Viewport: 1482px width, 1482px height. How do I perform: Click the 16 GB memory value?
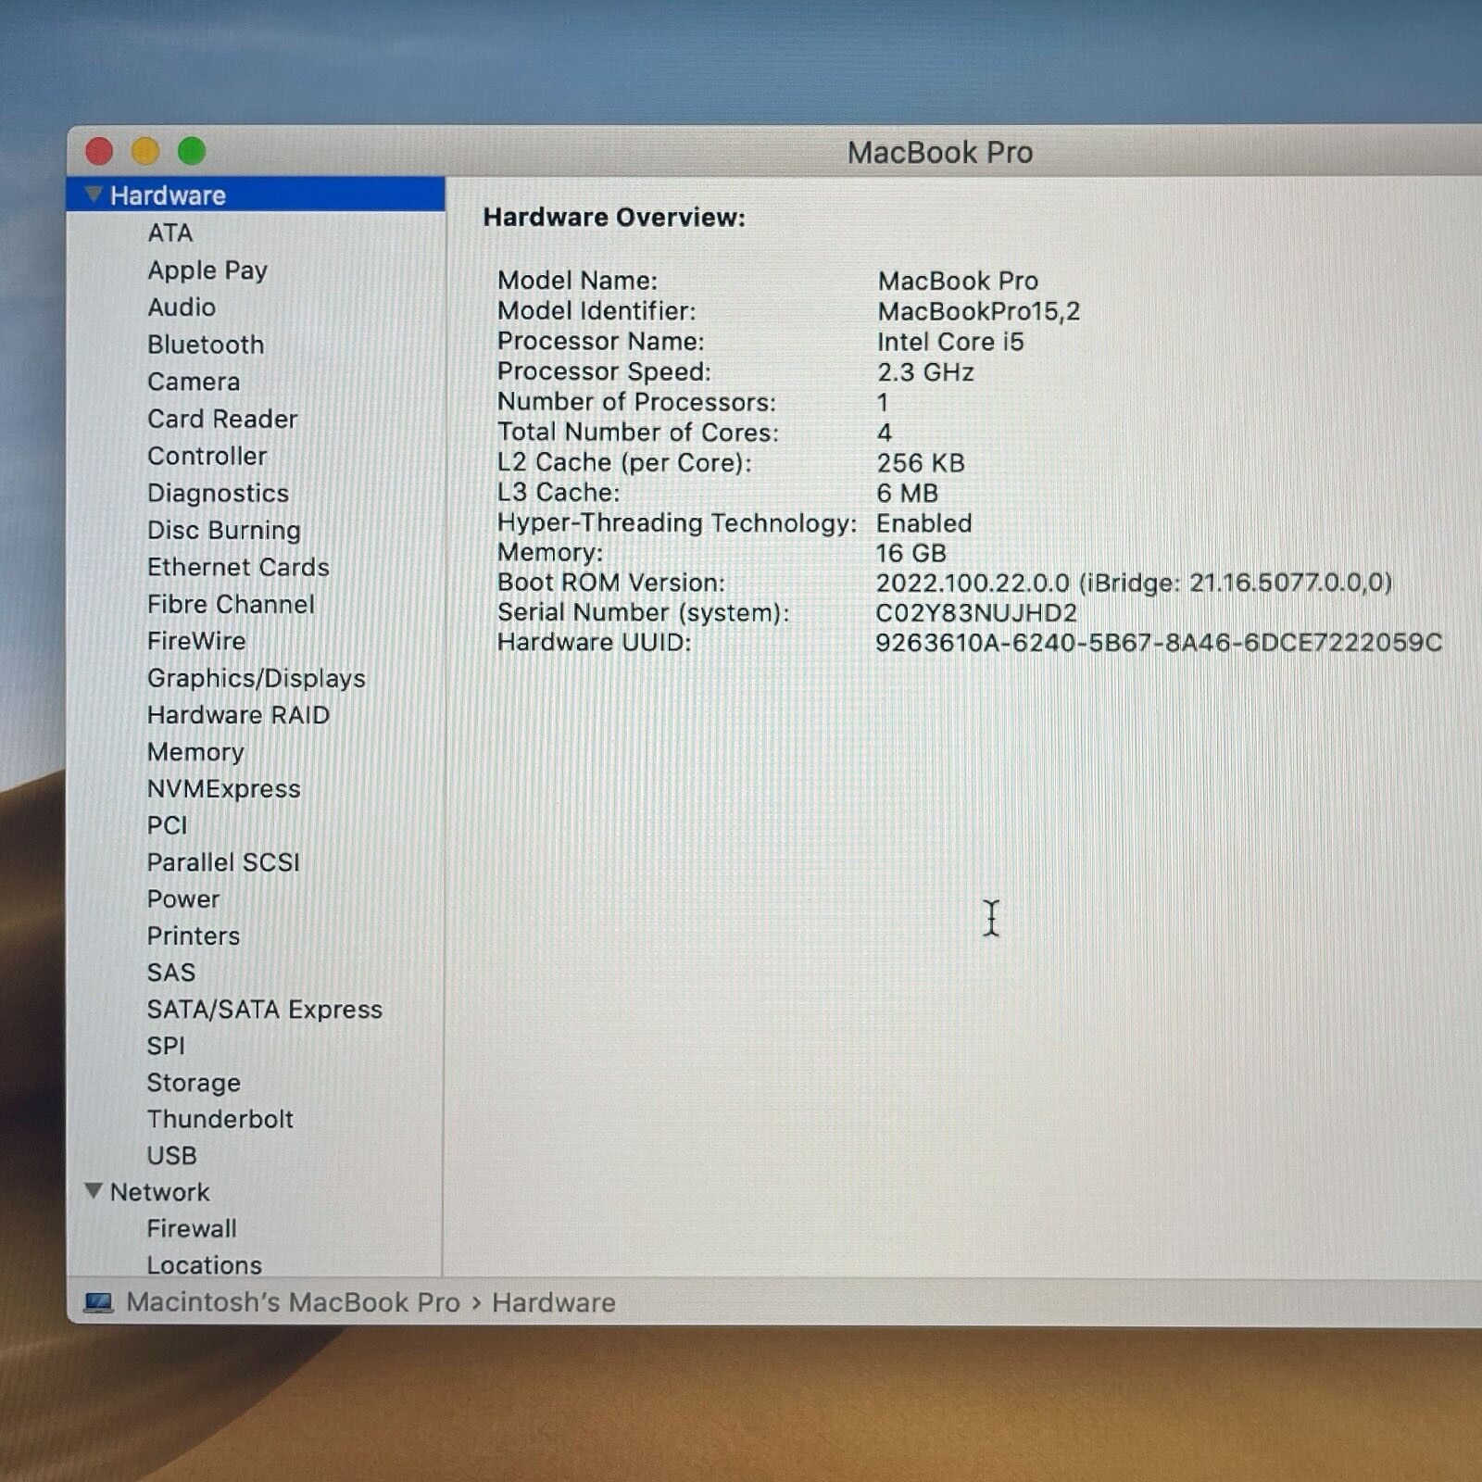911,553
